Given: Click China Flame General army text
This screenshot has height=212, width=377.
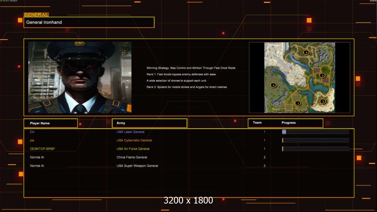Looking at the screenshot, I should [132, 157].
